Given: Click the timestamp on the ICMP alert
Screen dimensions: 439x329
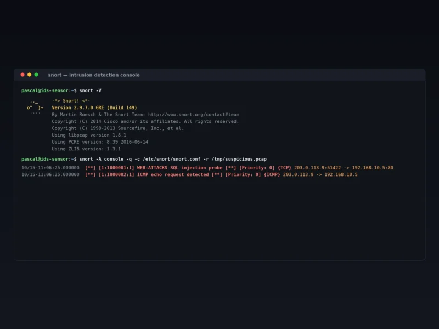Looking at the screenshot, I should pyautogui.click(x=50, y=174).
